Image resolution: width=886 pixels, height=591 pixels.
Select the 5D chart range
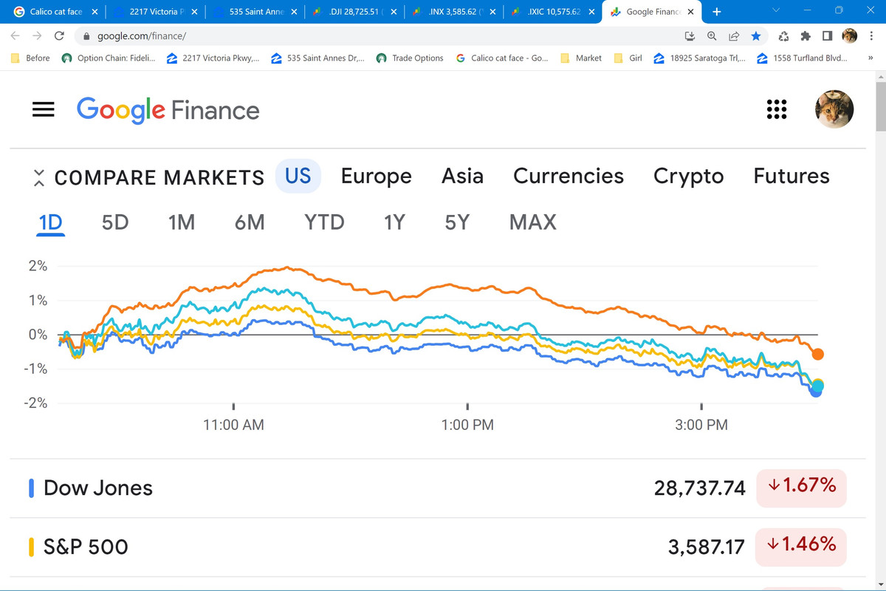click(x=115, y=222)
